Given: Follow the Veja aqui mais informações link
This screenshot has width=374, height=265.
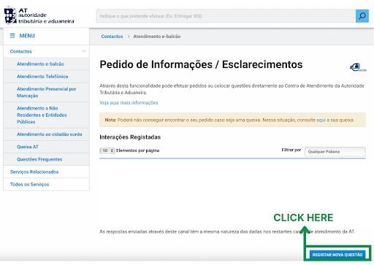Looking at the screenshot, I should [129, 103].
